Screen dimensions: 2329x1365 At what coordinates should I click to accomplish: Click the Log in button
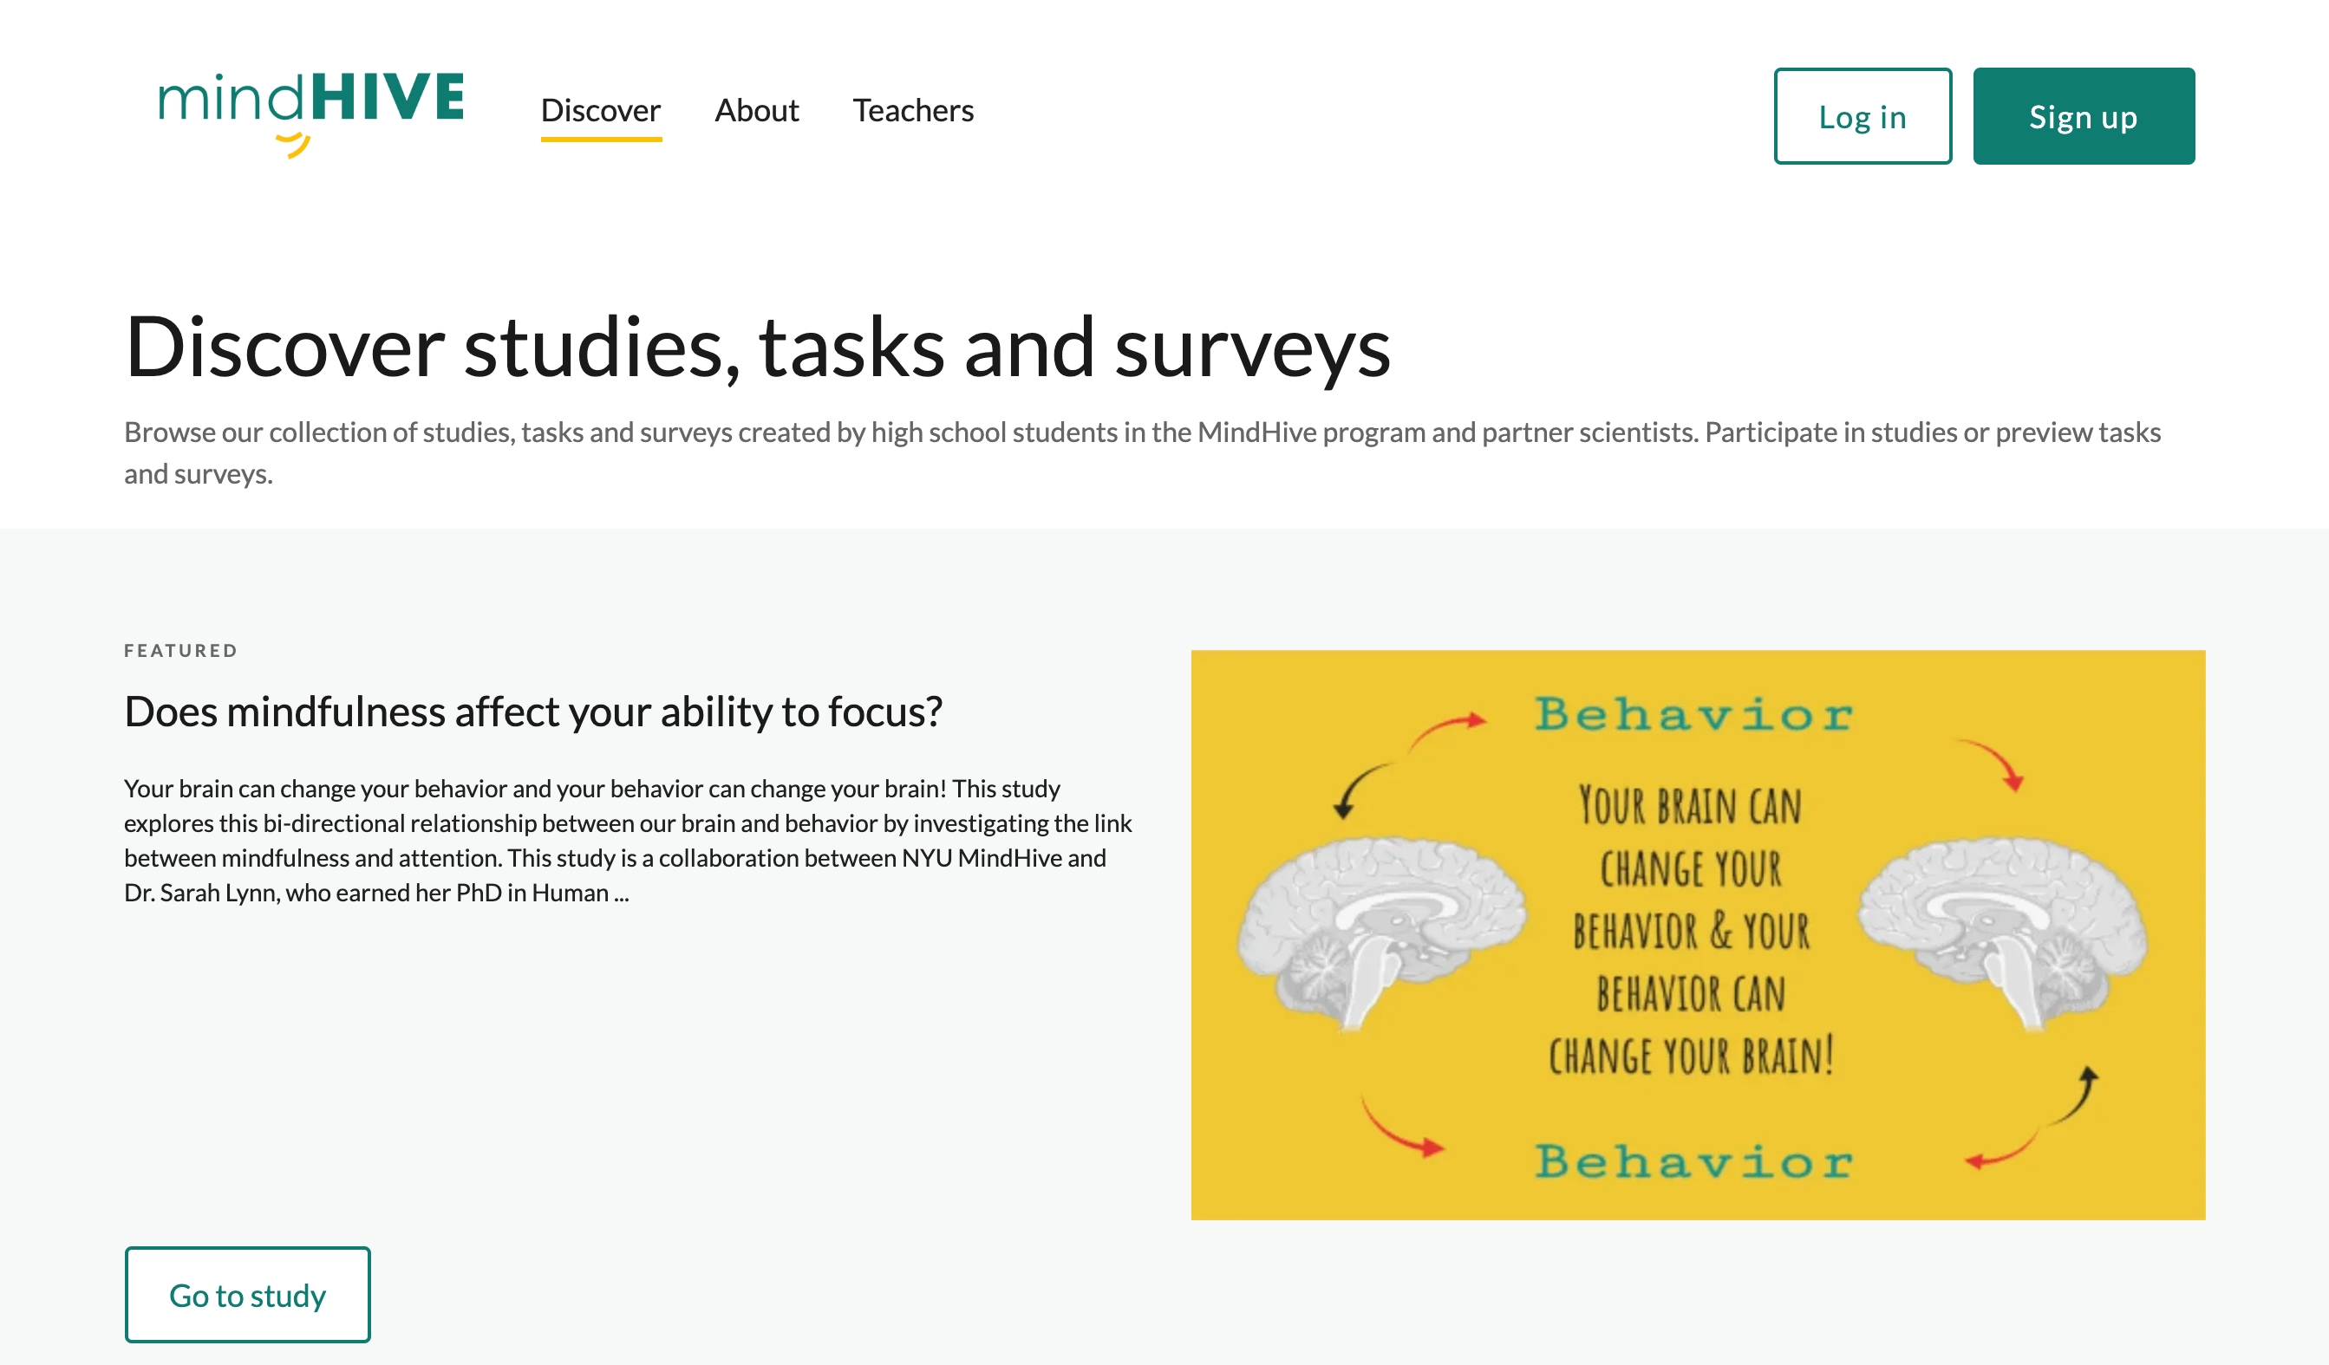click(x=1863, y=116)
